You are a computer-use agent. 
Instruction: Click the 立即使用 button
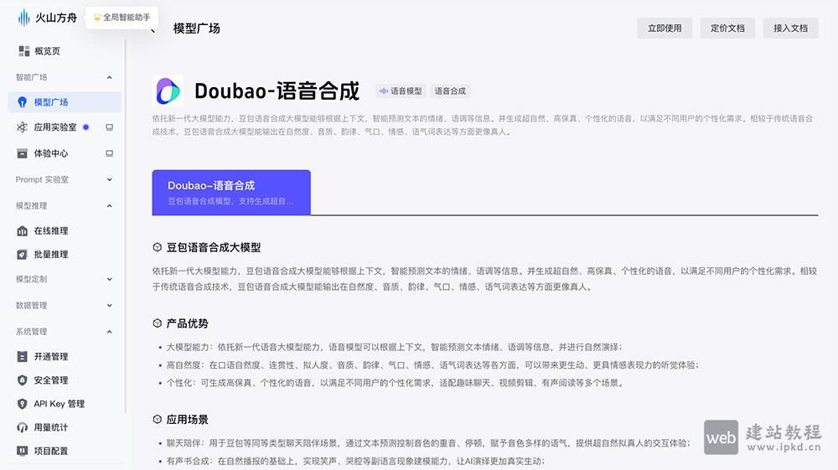tap(665, 28)
